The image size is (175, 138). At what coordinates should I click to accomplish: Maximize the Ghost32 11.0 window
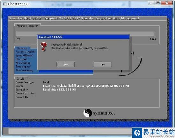tap(158, 3)
